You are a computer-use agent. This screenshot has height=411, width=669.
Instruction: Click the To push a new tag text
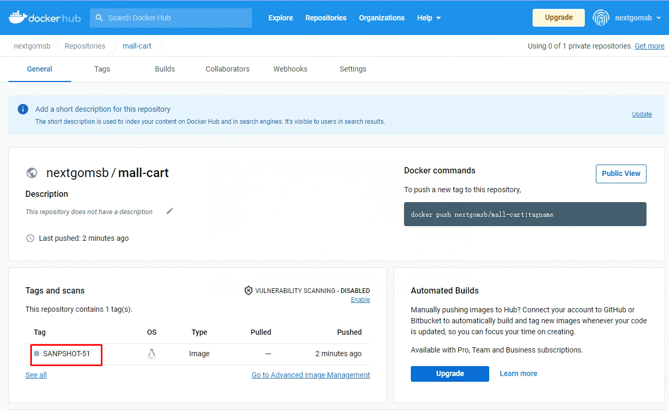pyautogui.click(x=463, y=190)
